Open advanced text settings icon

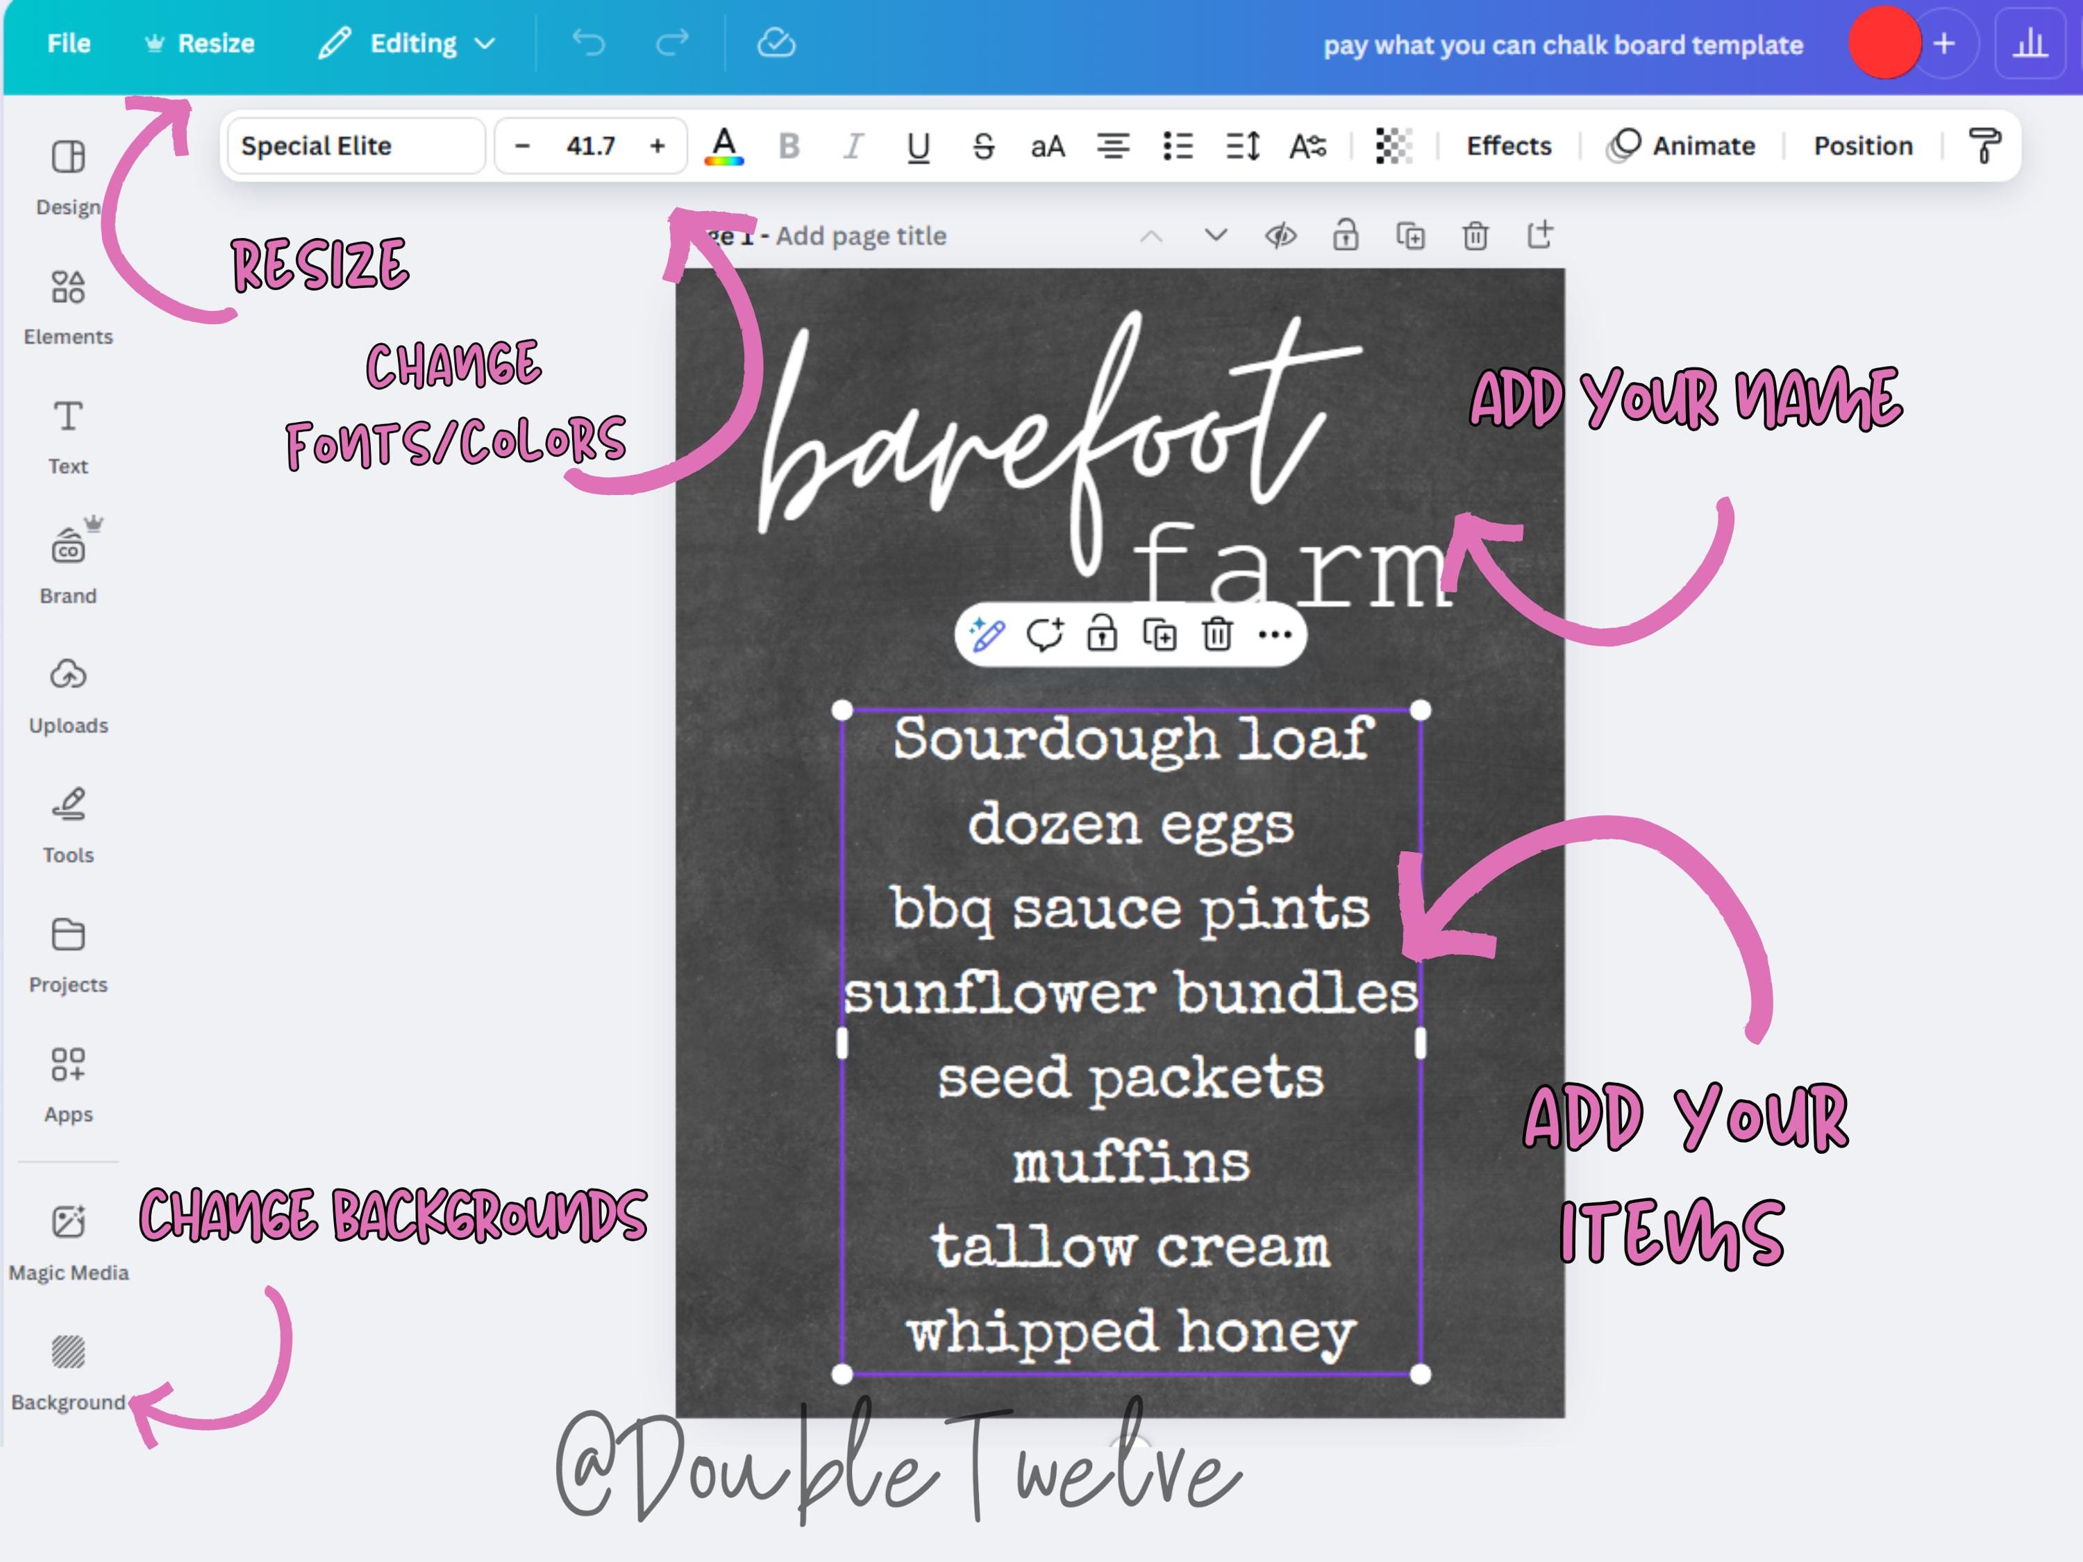(1308, 146)
